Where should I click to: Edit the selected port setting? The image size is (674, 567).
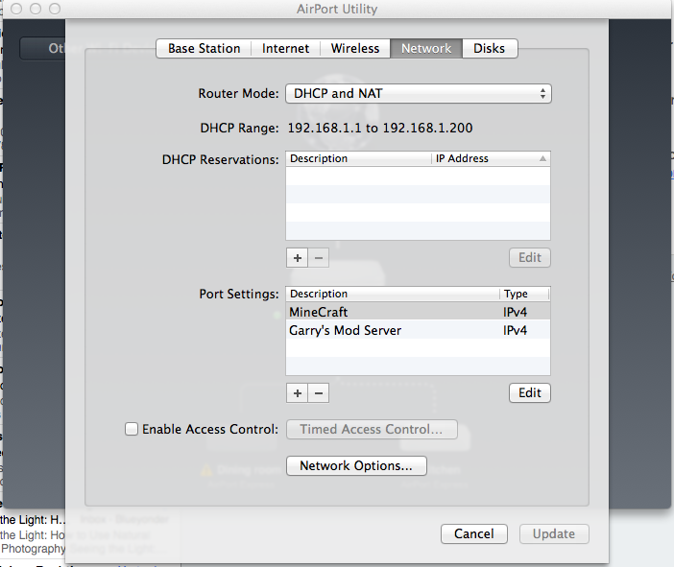(x=530, y=393)
